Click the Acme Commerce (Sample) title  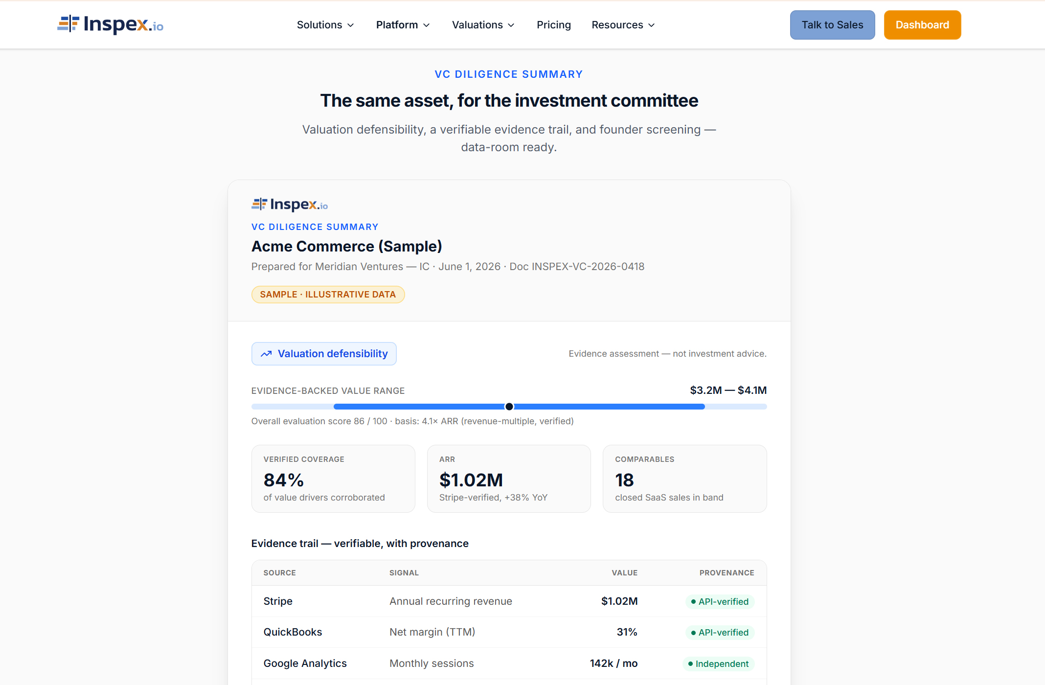[x=346, y=247]
